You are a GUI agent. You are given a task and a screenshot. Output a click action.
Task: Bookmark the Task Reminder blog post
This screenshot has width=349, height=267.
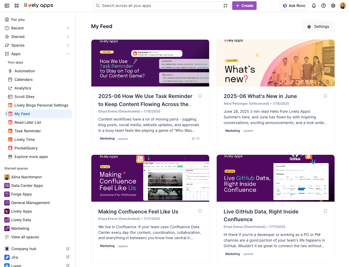pos(200,96)
